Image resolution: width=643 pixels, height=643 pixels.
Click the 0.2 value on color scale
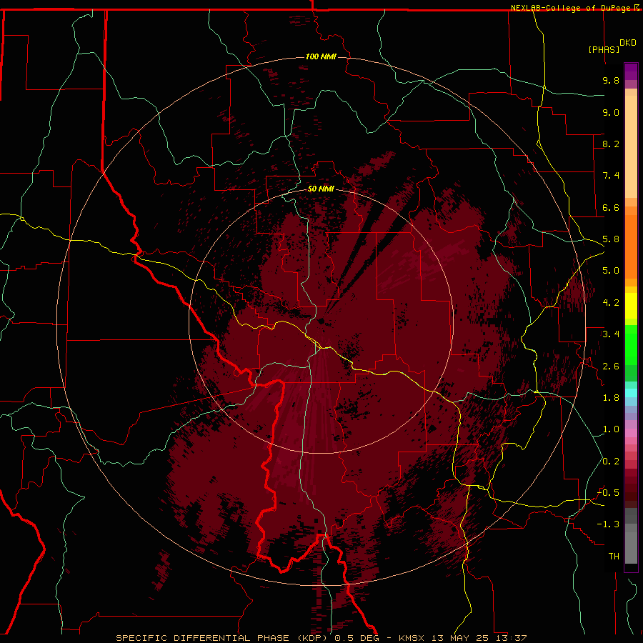point(611,462)
